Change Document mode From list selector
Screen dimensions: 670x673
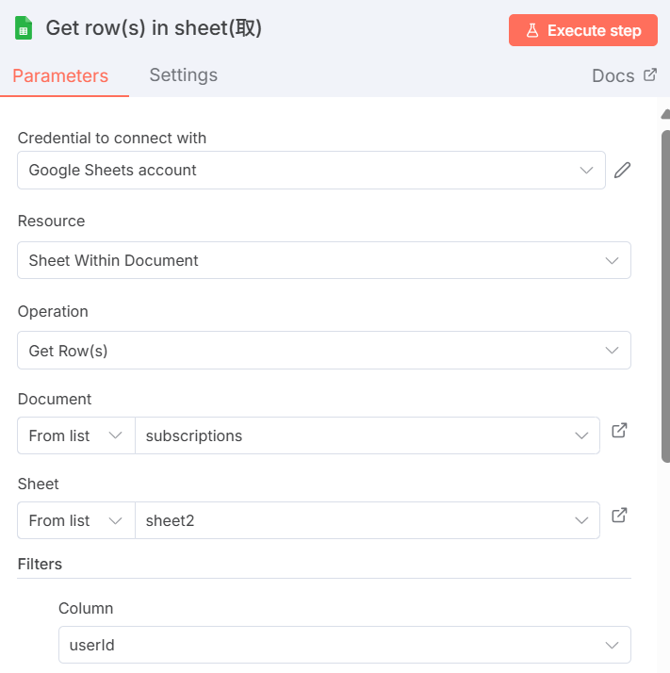(x=75, y=435)
